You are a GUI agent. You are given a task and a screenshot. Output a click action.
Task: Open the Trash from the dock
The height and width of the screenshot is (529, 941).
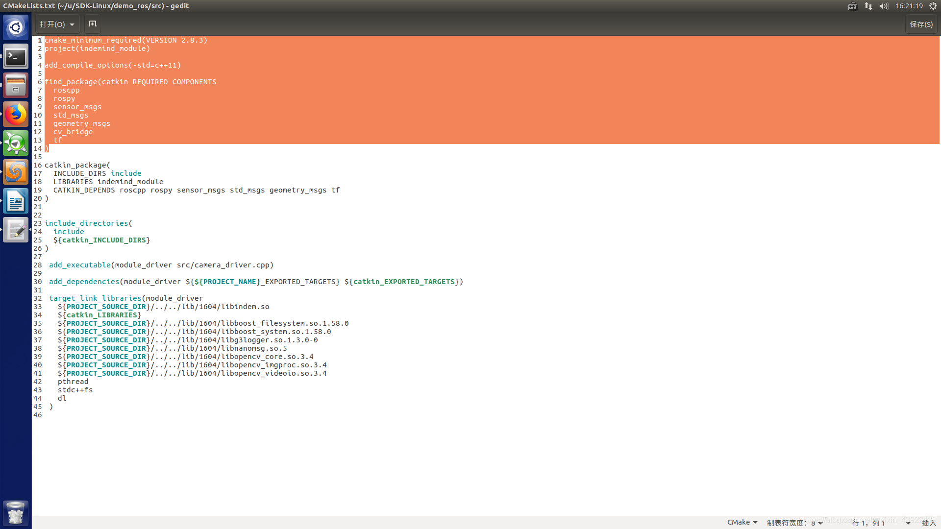16,513
